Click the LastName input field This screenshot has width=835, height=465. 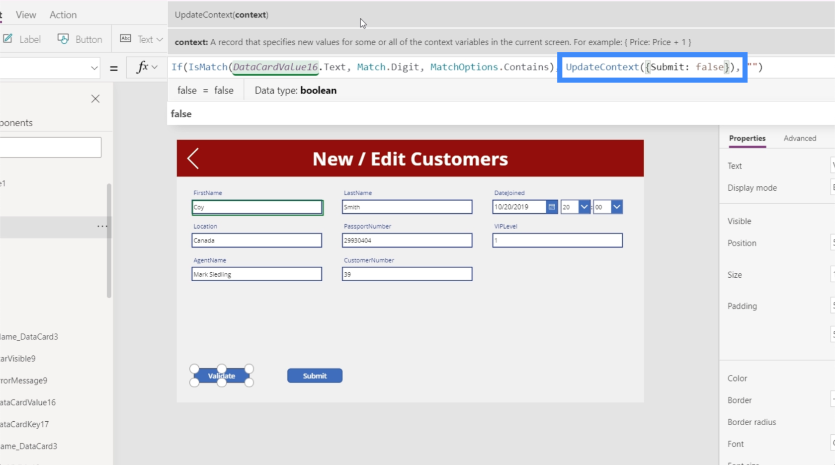pyautogui.click(x=407, y=207)
